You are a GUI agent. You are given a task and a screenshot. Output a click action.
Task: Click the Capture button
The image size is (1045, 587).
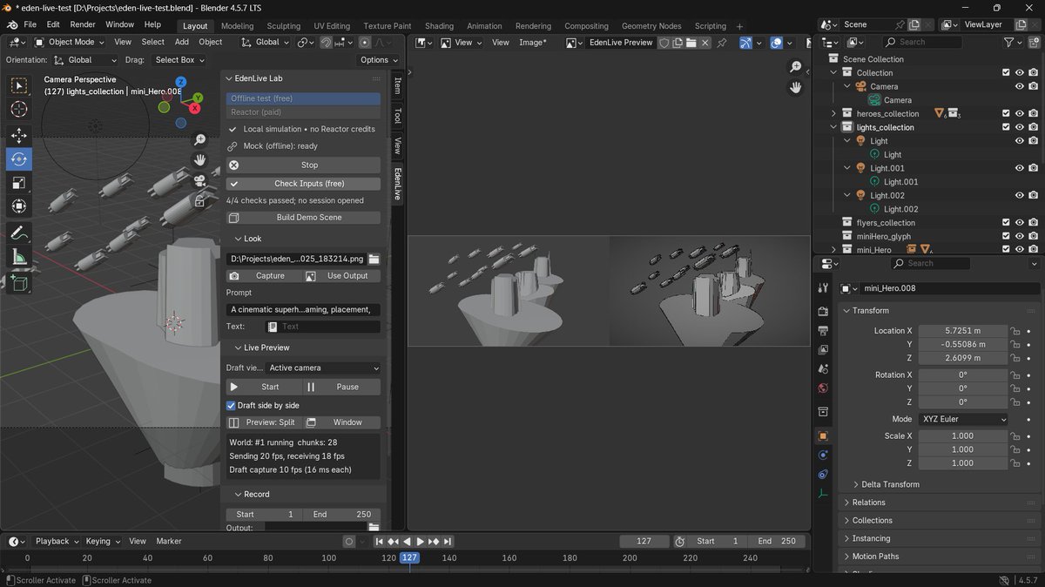click(x=264, y=276)
